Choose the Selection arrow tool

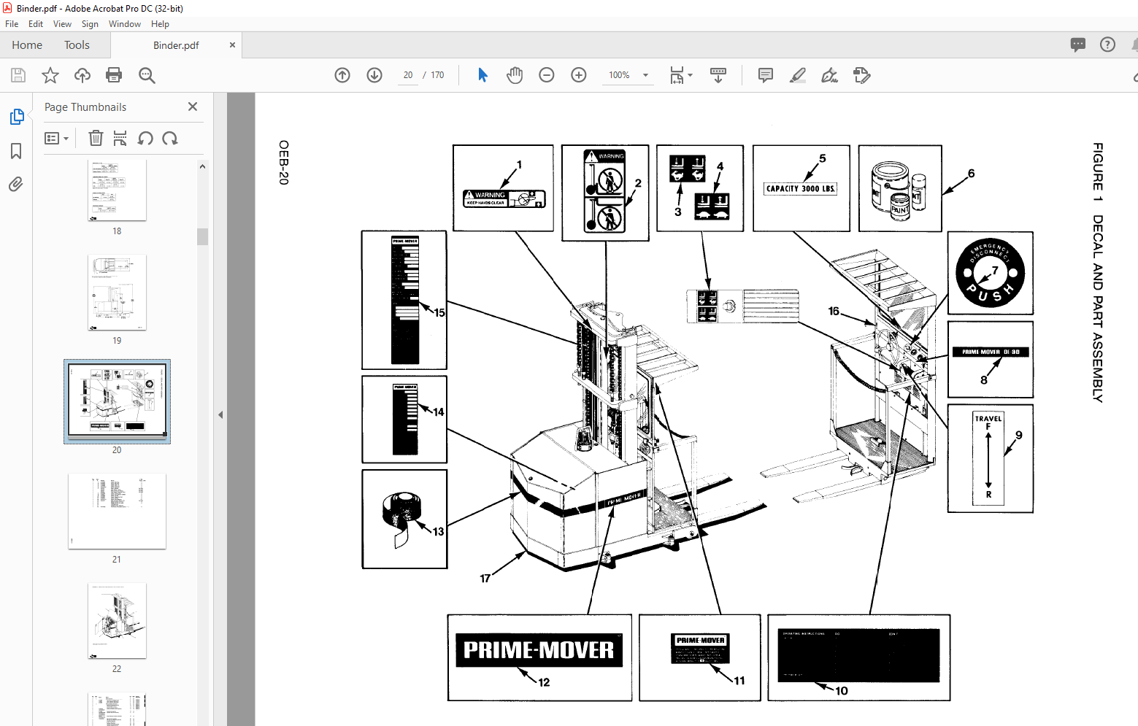(483, 75)
